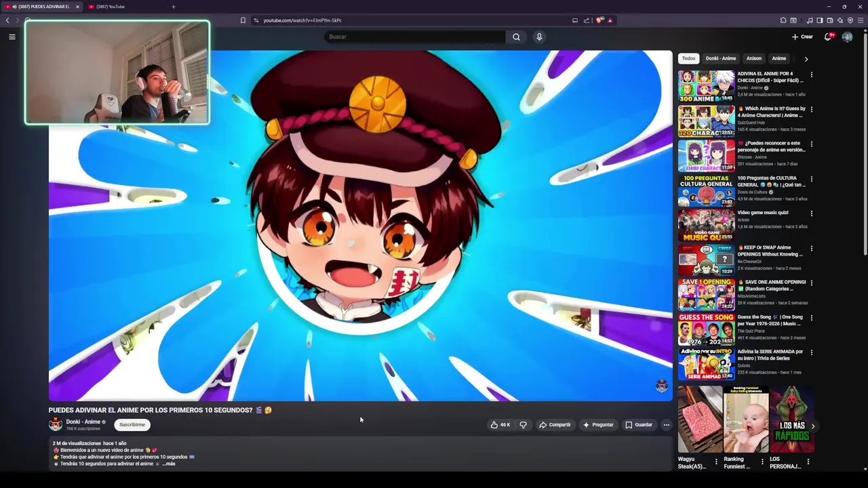Screen dimensions: 868x488
Task: Open more actions ellipsis under video
Action: [x=667, y=425]
